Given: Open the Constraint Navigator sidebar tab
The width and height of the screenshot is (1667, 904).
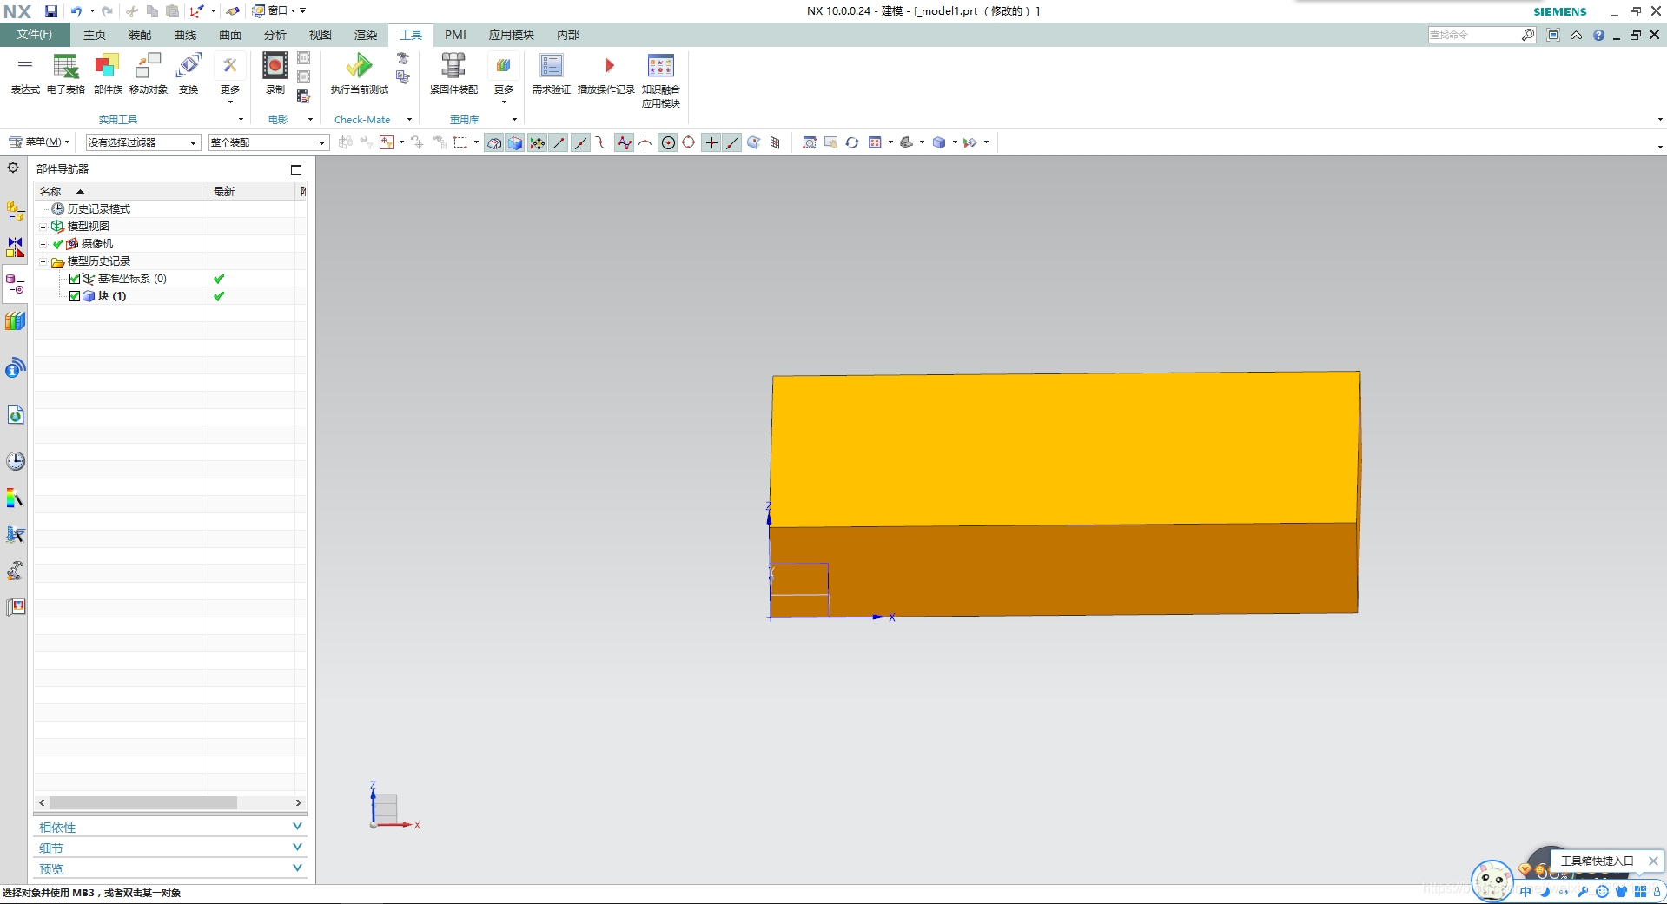Looking at the screenshot, I should (15, 247).
